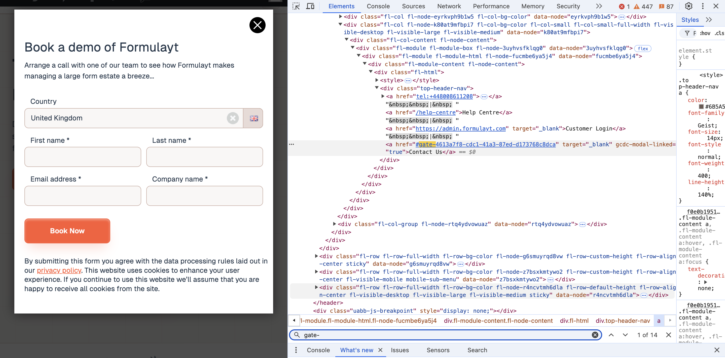Toggle :hov element state panel
Viewport: 725px width, 358px height.
[705, 33]
